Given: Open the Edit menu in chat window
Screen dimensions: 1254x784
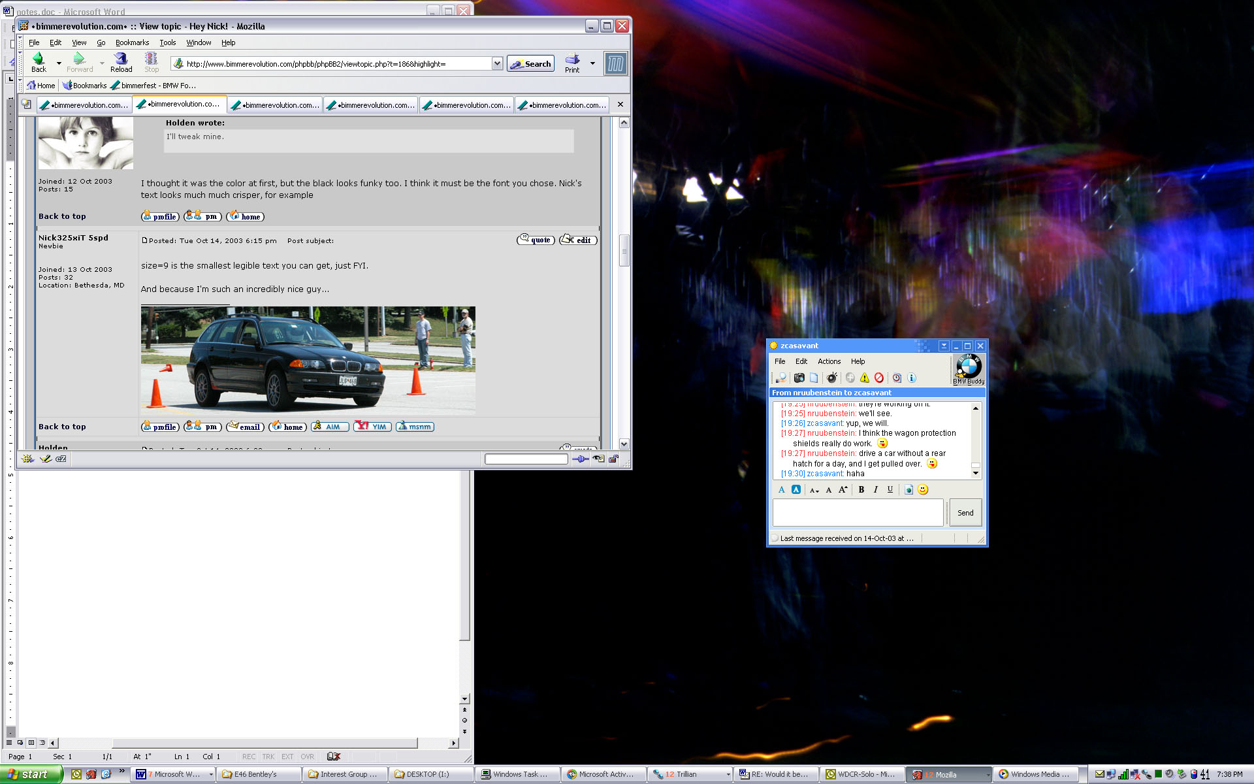Looking at the screenshot, I should point(801,361).
